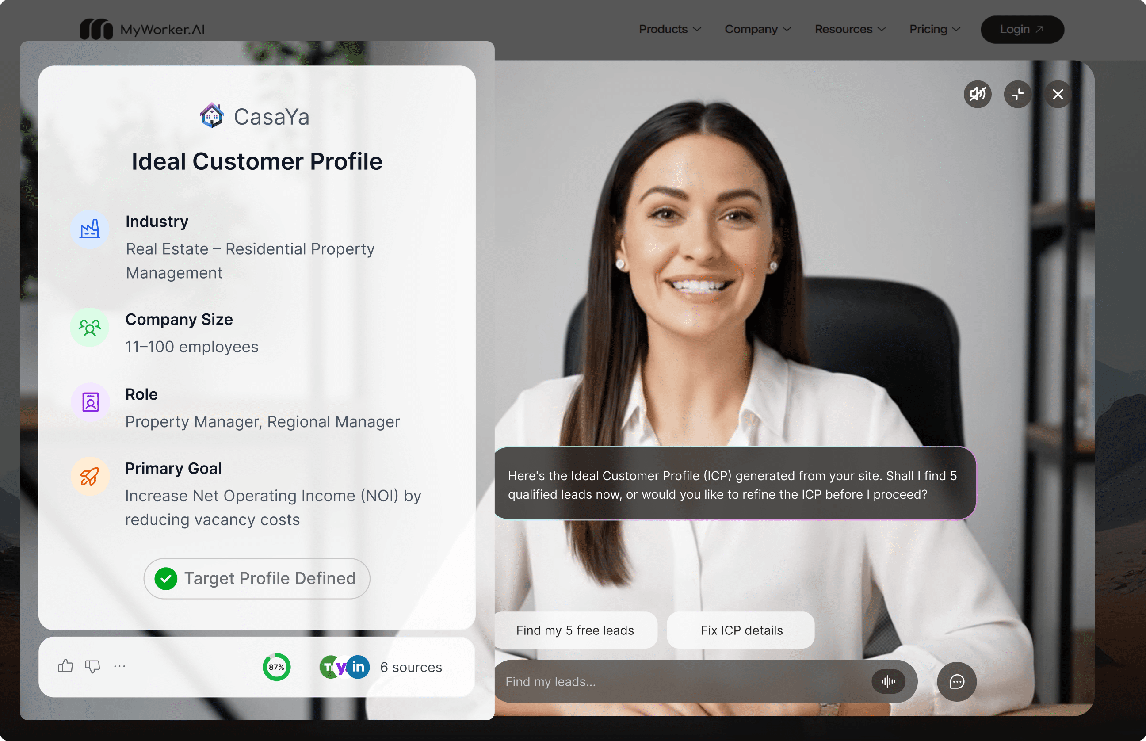
Task: Give a thumbs up on the profile
Action: coord(65,666)
